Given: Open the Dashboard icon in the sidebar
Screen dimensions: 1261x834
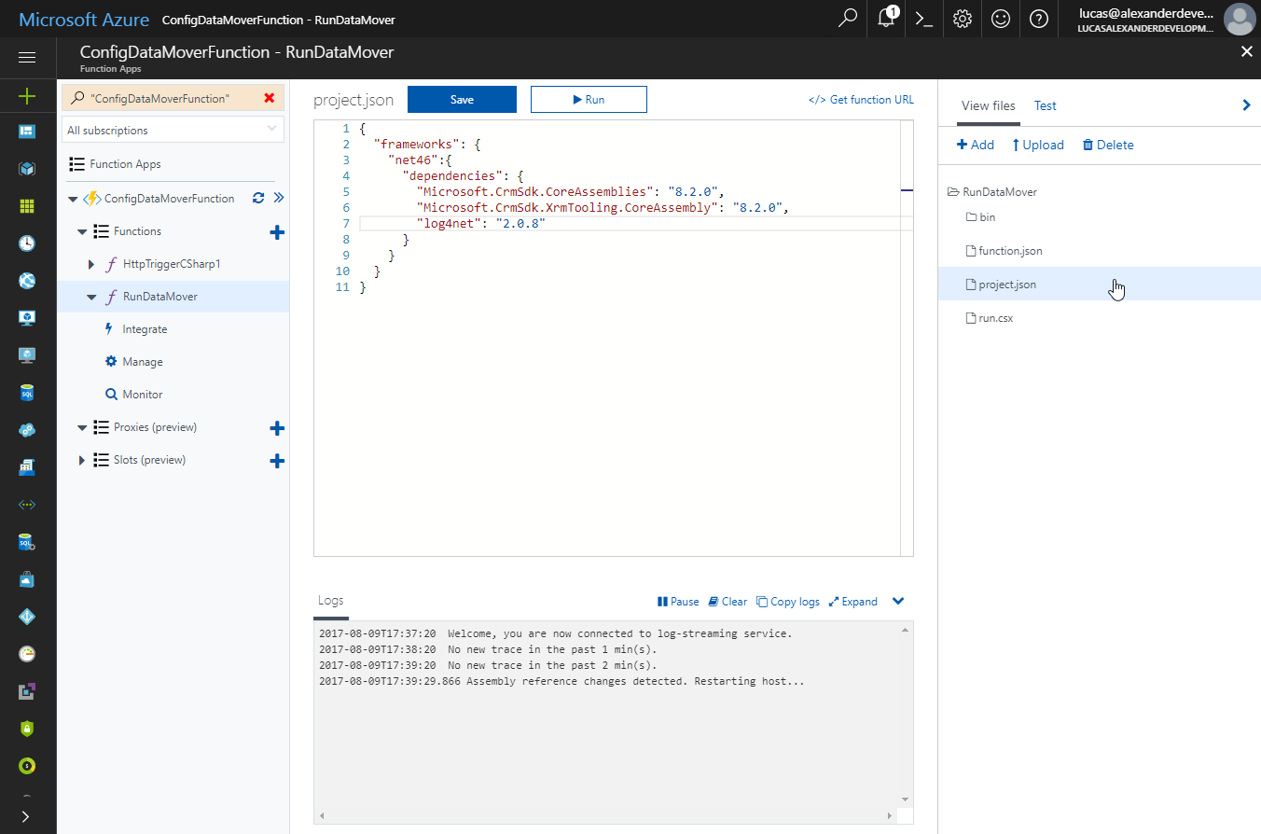Looking at the screenshot, I should click(27, 132).
